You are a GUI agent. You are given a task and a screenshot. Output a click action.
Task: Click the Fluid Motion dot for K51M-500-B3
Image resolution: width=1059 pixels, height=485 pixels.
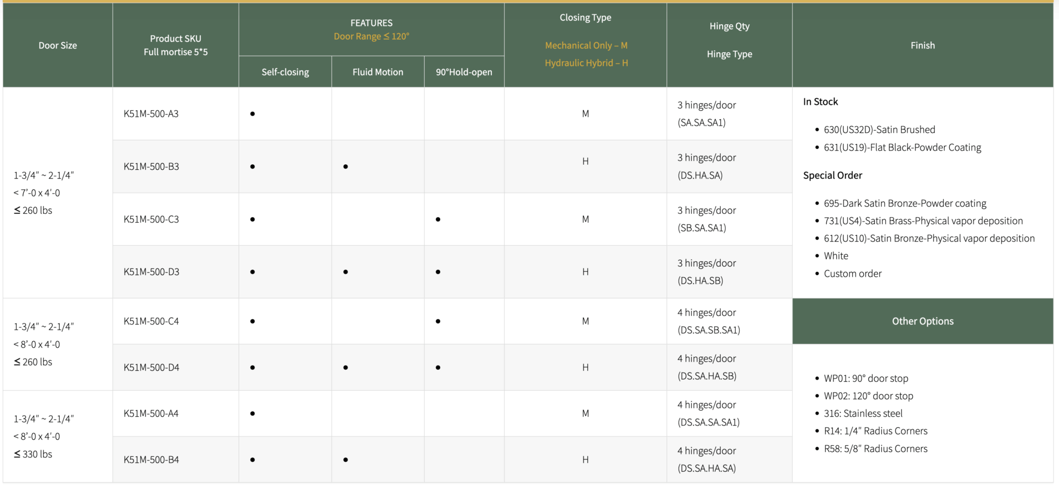pyautogui.click(x=345, y=166)
